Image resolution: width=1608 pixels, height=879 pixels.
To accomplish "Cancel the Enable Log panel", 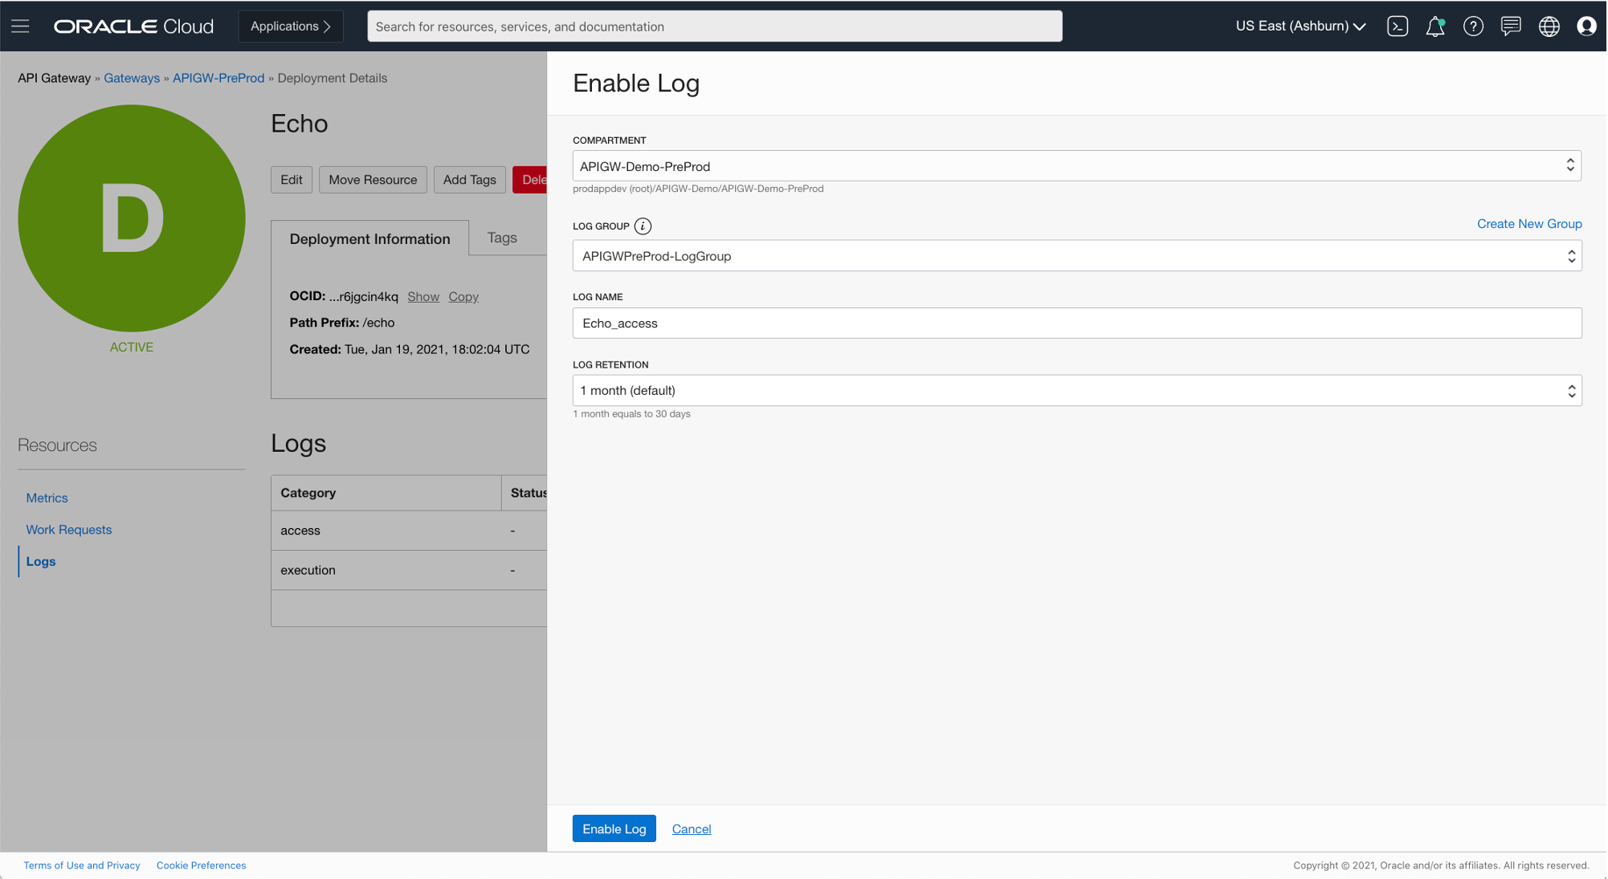I will click(691, 828).
